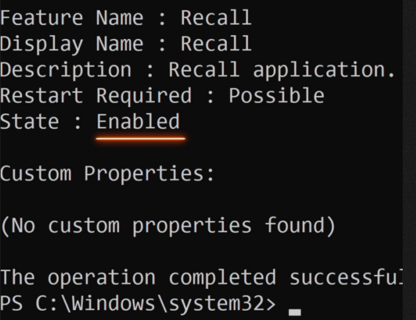
Task: Click Recall value on the Display Name line
Action: (x=216, y=44)
